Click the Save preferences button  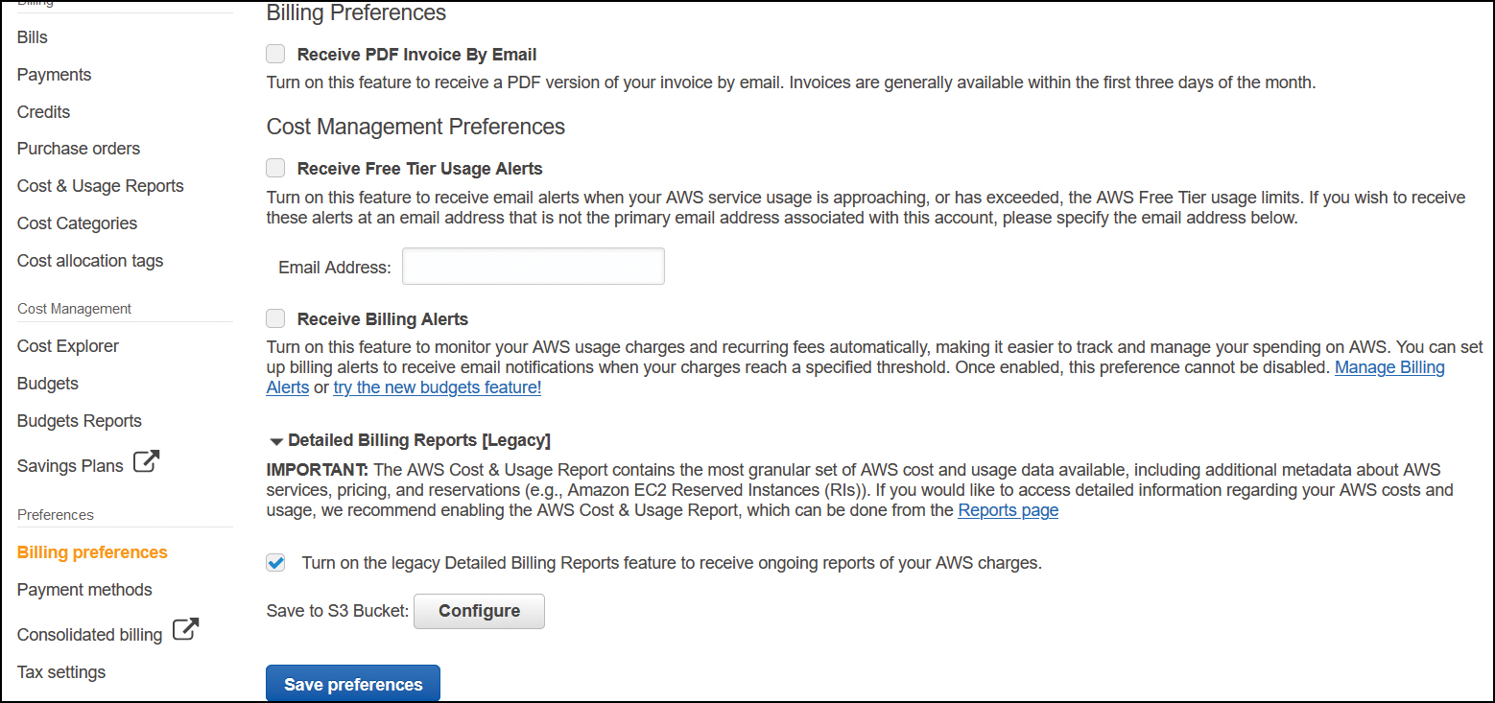[353, 684]
